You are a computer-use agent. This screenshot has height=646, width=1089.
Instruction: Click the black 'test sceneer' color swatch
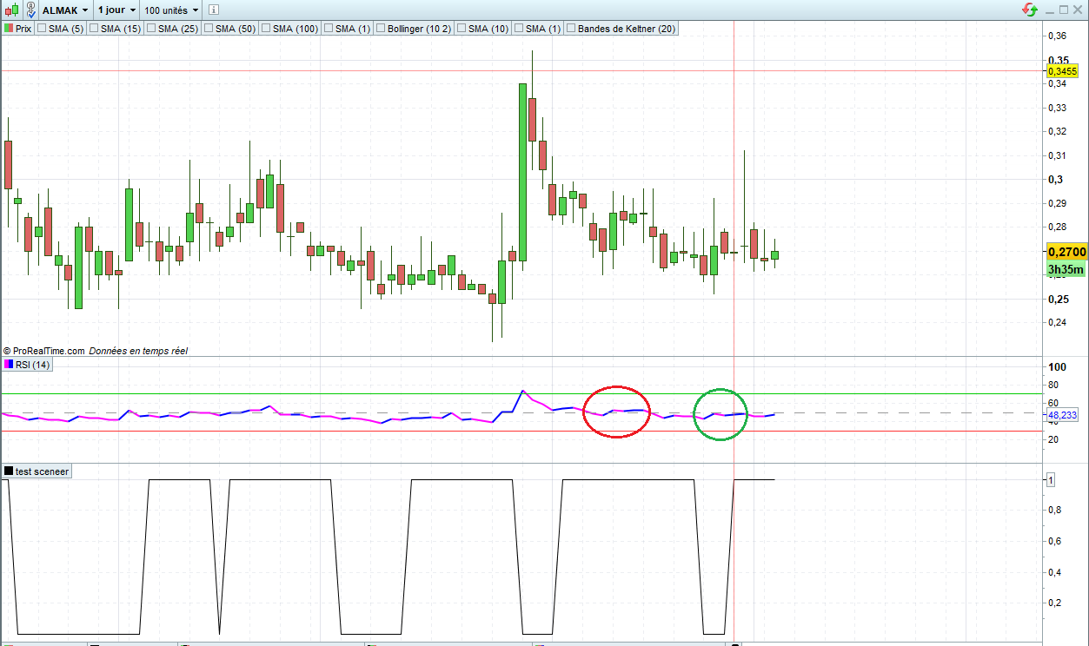pyautogui.click(x=9, y=471)
